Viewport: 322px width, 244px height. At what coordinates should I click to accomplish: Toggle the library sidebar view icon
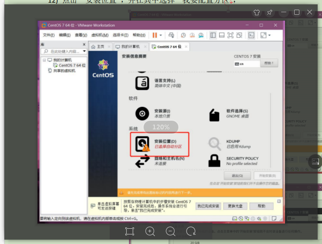(213, 35)
